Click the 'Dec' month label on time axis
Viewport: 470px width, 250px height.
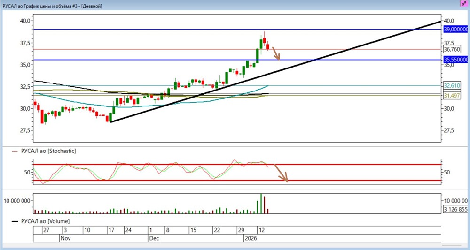pyautogui.click(x=154, y=239)
